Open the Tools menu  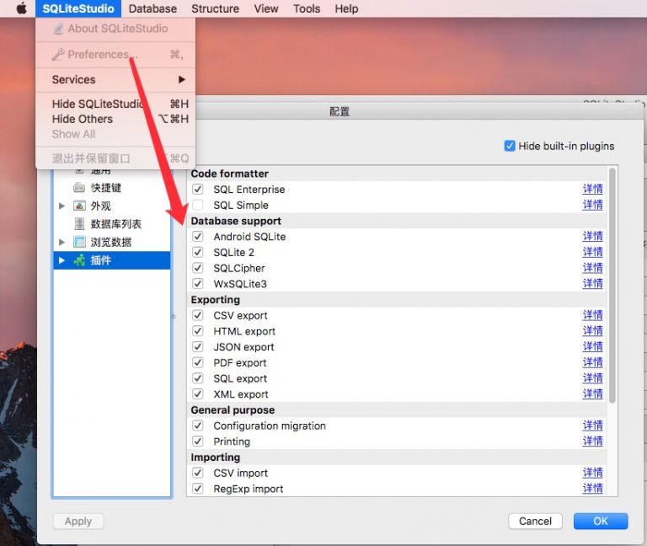pos(307,8)
